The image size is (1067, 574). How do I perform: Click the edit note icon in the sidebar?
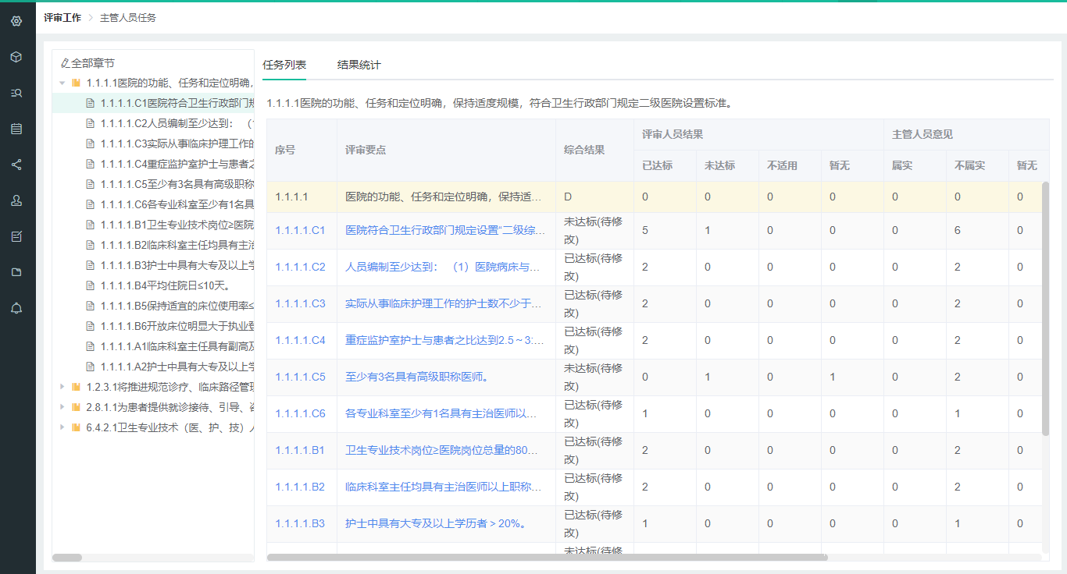coord(16,236)
